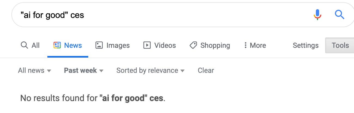354x113 pixels.
Task: Click the Images tab picture icon
Action: [99, 45]
